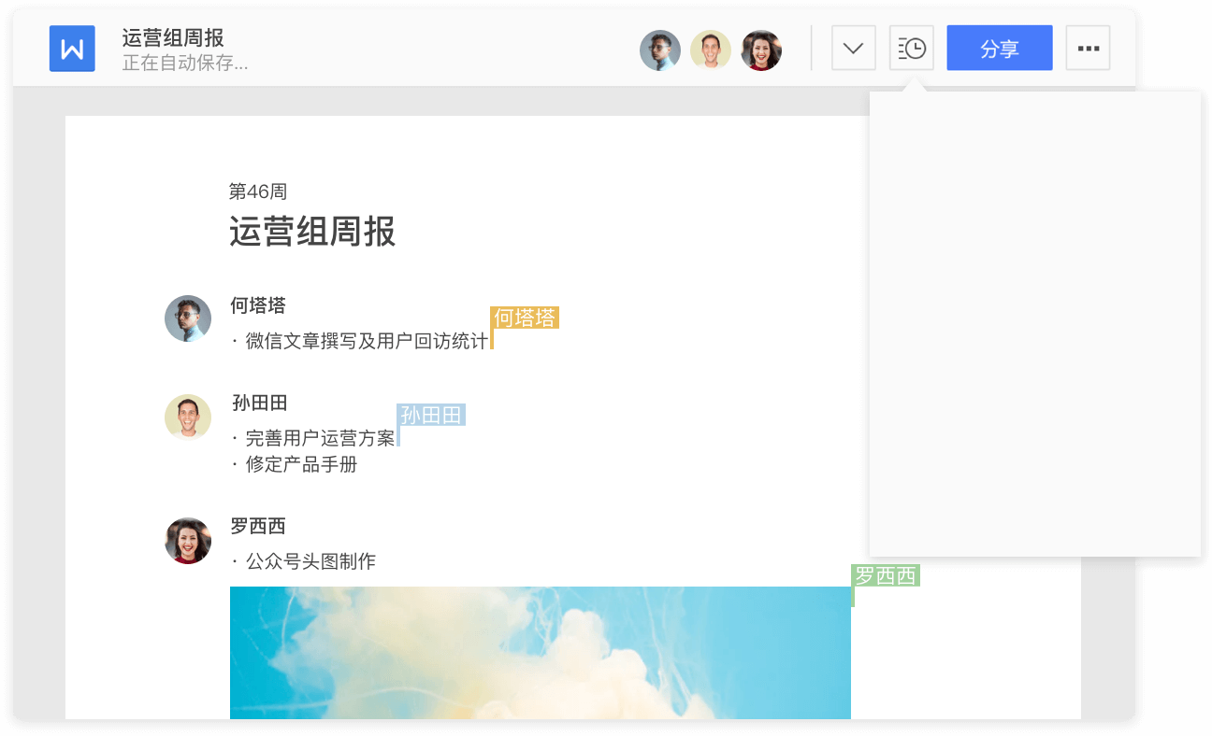Click 罗西西's green cursor label
The height and width of the screenshot is (736, 1212).
coord(885,577)
